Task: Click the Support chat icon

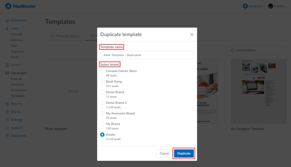Action: tap(7, 127)
